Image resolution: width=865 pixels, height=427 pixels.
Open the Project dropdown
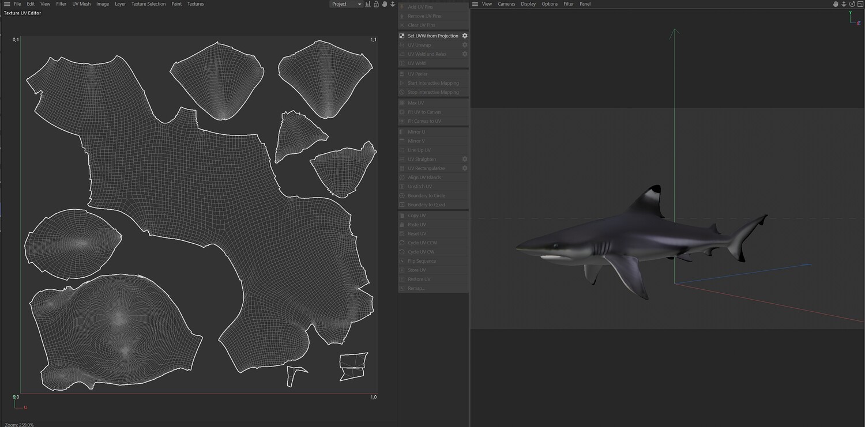(346, 4)
